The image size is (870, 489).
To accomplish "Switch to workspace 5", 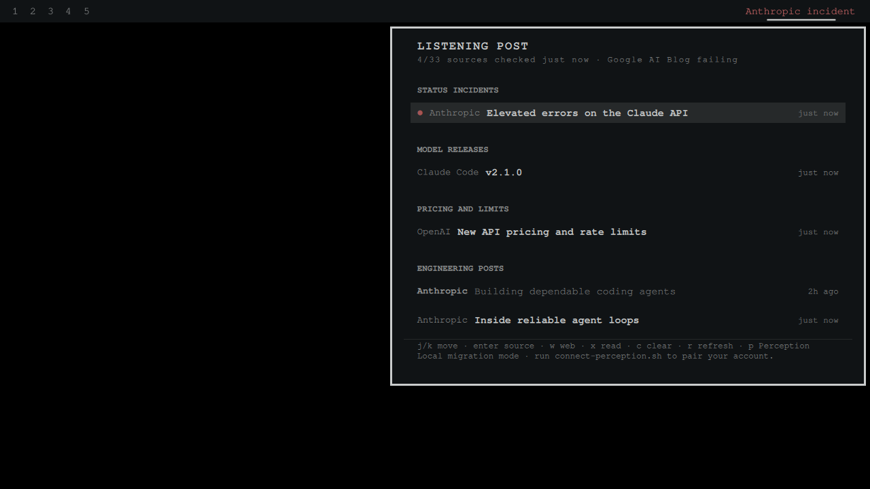I will (86, 12).
